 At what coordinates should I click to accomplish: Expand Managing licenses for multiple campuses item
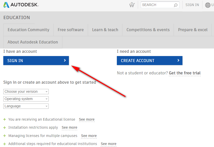click(x=4, y=136)
